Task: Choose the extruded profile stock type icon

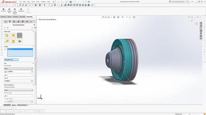Action: (x=20, y=35)
